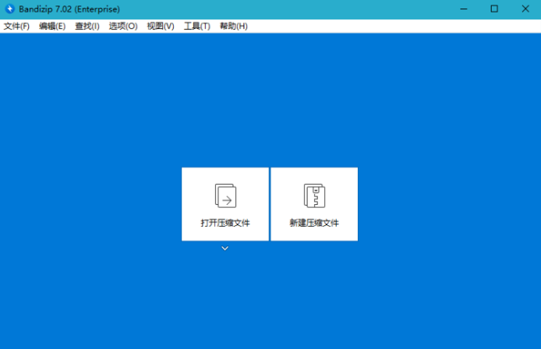541x349 pixels.
Task: Click the open archive arrow icon
Action: (225, 196)
